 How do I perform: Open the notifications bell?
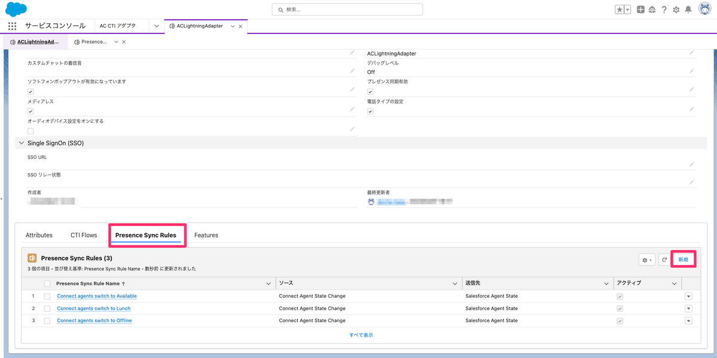(688, 10)
